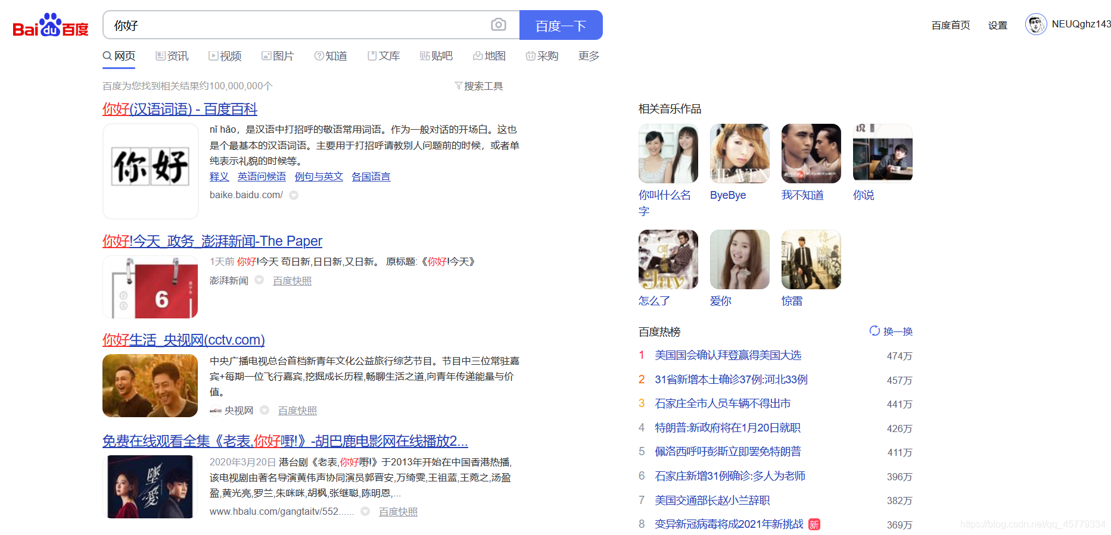1111x535 pixels.
Task: Open the 贴吧 tab
Action: coord(437,56)
